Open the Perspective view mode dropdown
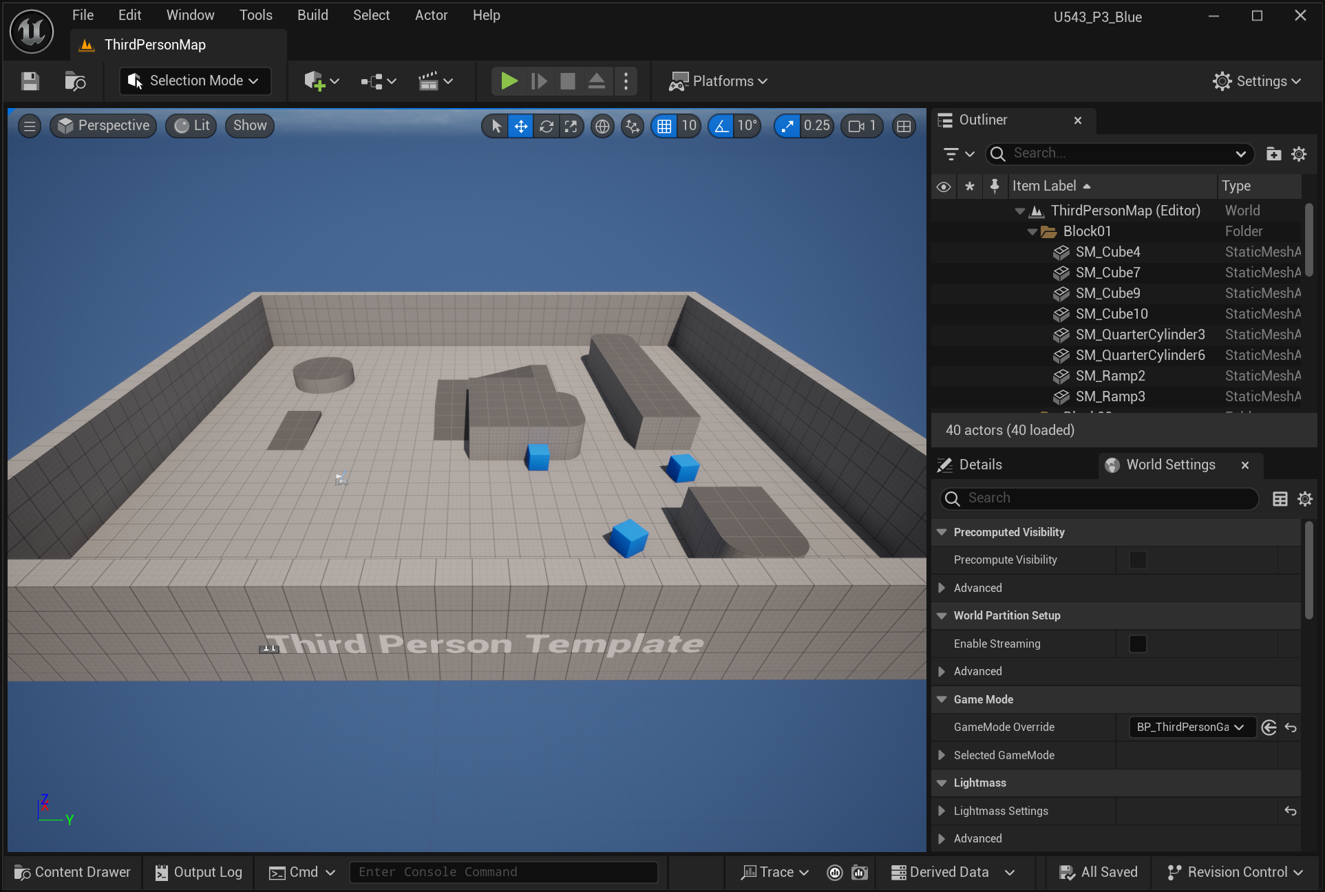Screen dimensions: 1325x892 point(104,126)
